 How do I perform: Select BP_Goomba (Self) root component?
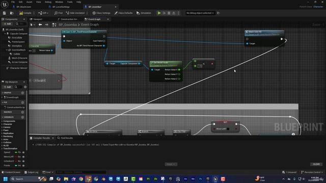[x=15, y=29]
